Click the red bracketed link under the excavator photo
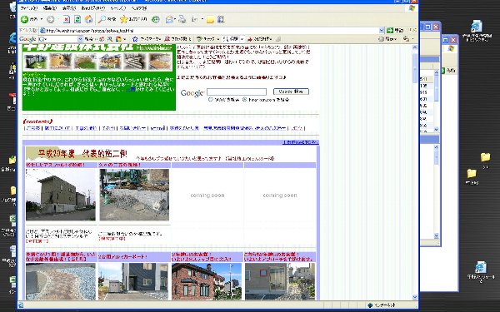Screen dimensions: 500x312 [112, 238]
